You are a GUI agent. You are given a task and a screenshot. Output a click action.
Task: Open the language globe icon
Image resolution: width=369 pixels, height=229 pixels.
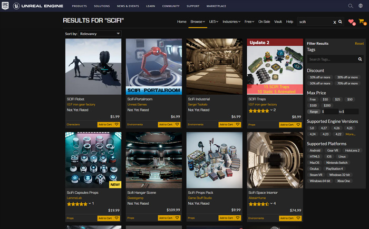[361, 6]
